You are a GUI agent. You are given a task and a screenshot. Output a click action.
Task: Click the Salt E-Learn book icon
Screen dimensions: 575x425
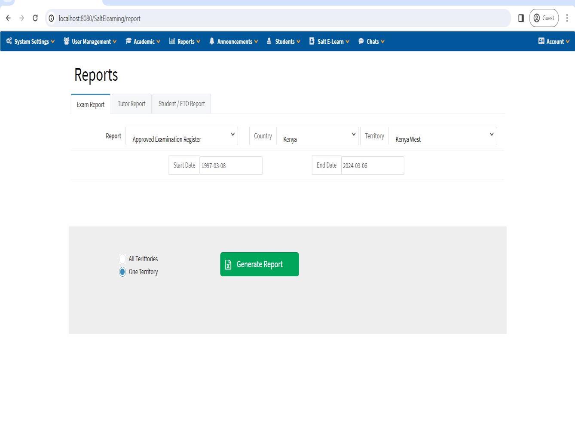pyautogui.click(x=312, y=41)
